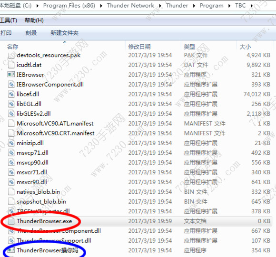Click the devtools_resources.pak file icon

click(x=11, y=55)
